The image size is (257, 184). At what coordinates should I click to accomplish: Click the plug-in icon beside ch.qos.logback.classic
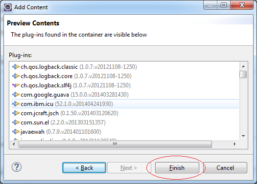(x=16, y=67)
